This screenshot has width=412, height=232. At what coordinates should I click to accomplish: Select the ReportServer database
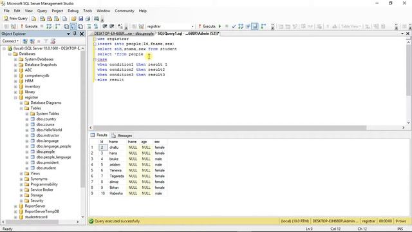pos(35,206)
